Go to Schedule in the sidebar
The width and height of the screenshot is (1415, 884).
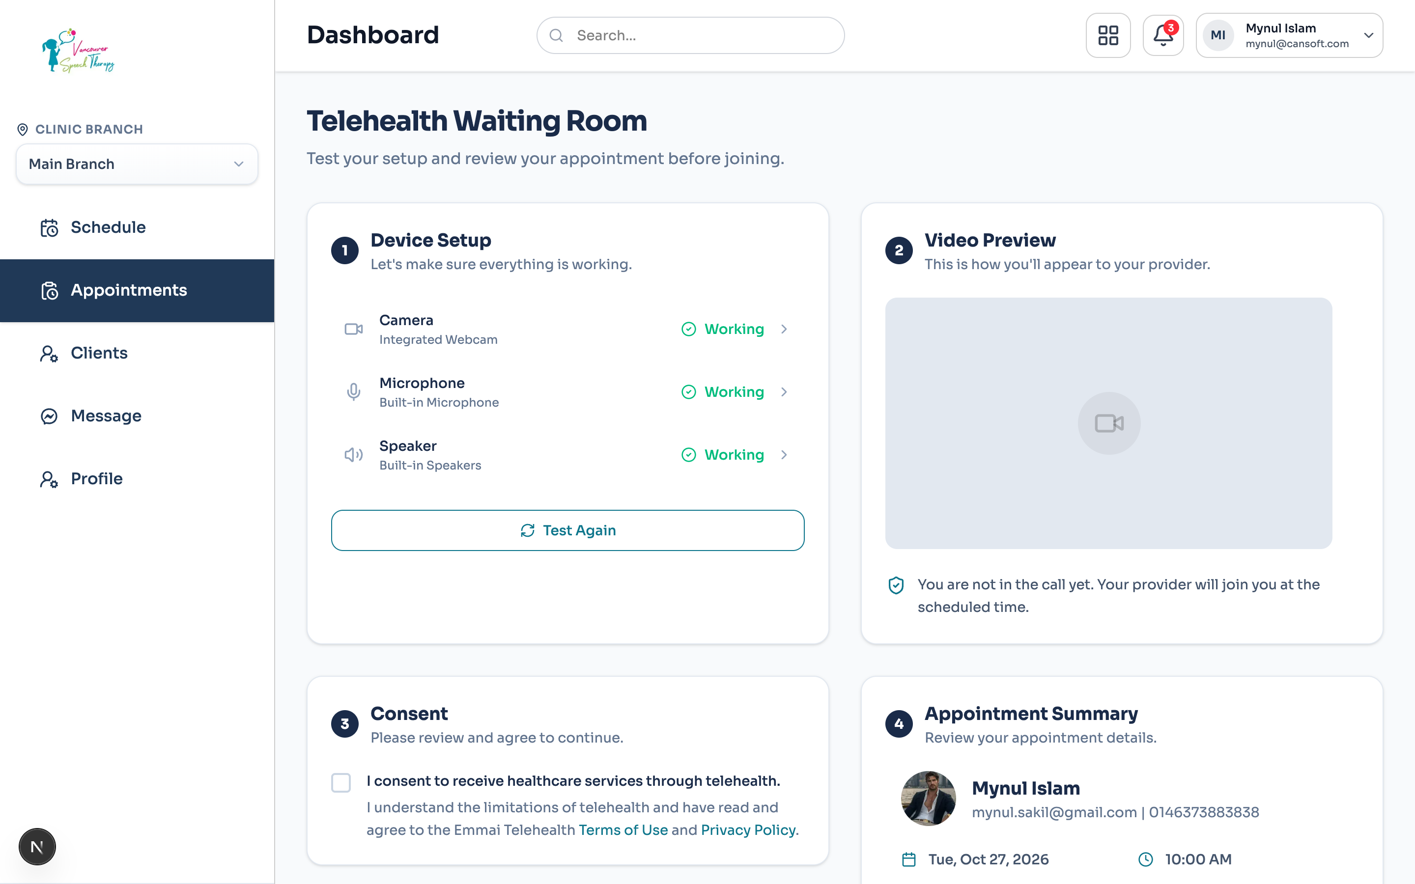pyautogui.click(x=137, y=227)
